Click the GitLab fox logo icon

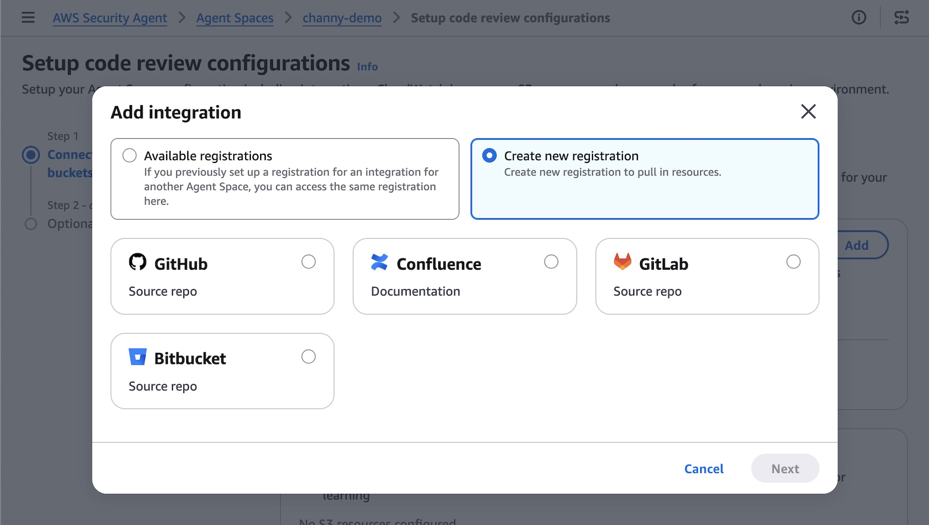coord(622,261)
